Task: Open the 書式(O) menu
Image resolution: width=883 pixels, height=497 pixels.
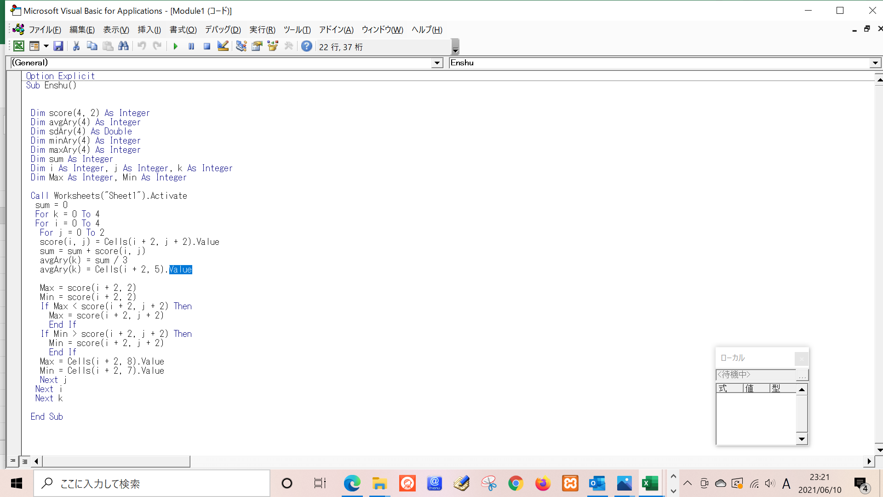Action: coord(183,30)
